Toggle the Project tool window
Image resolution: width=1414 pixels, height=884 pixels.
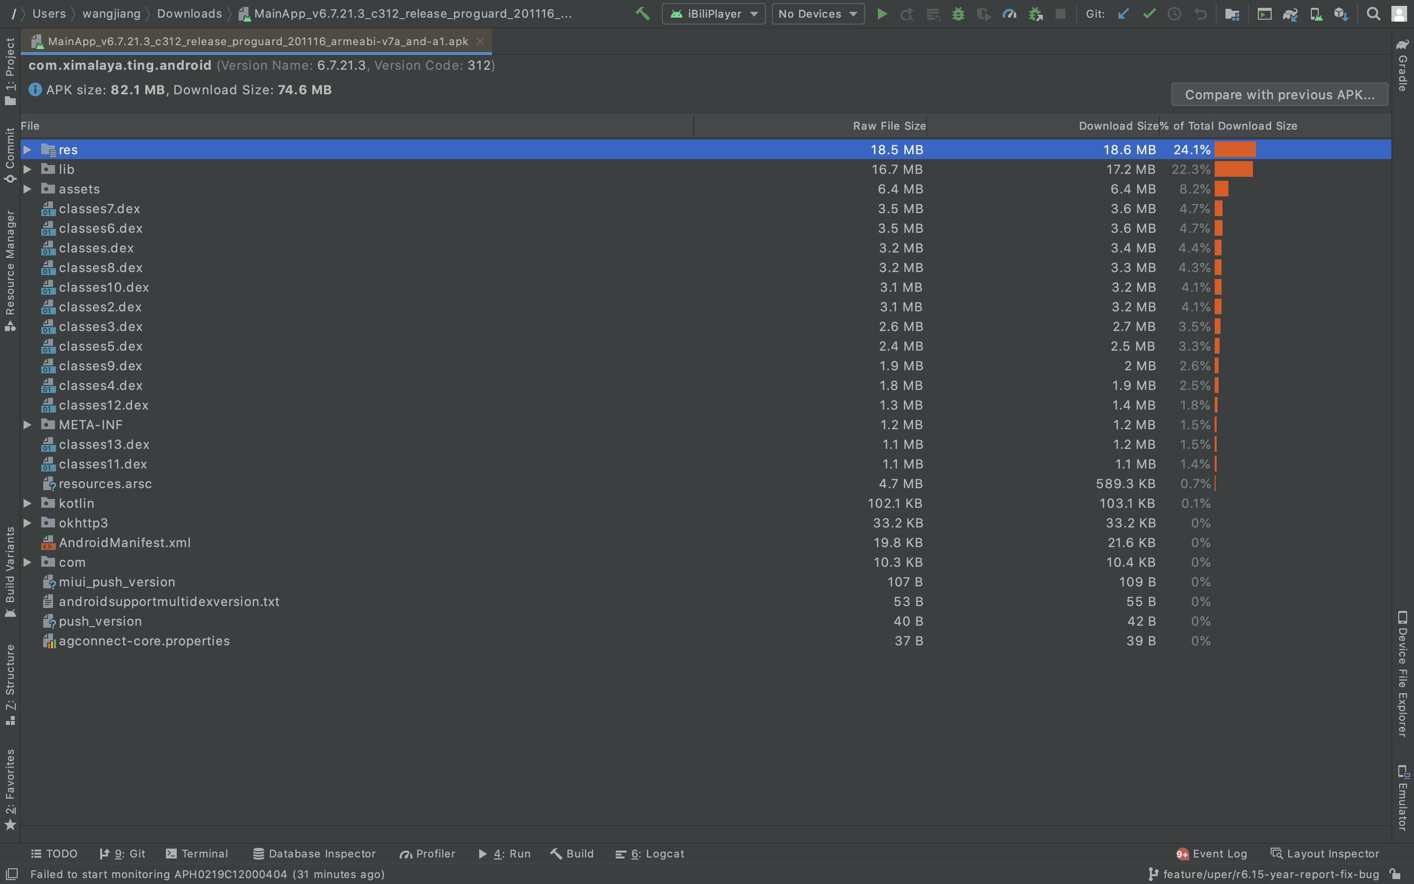point(10,70)
